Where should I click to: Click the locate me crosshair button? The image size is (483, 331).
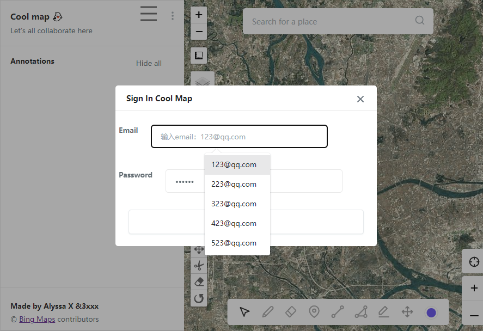coord(472,262)
